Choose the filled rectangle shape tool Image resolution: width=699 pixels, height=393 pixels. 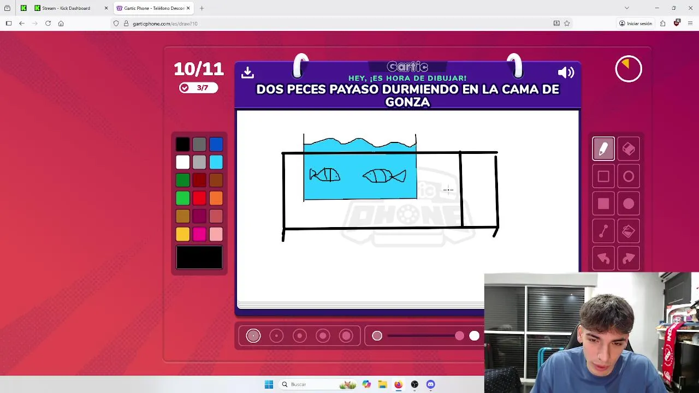pos(603,204)
